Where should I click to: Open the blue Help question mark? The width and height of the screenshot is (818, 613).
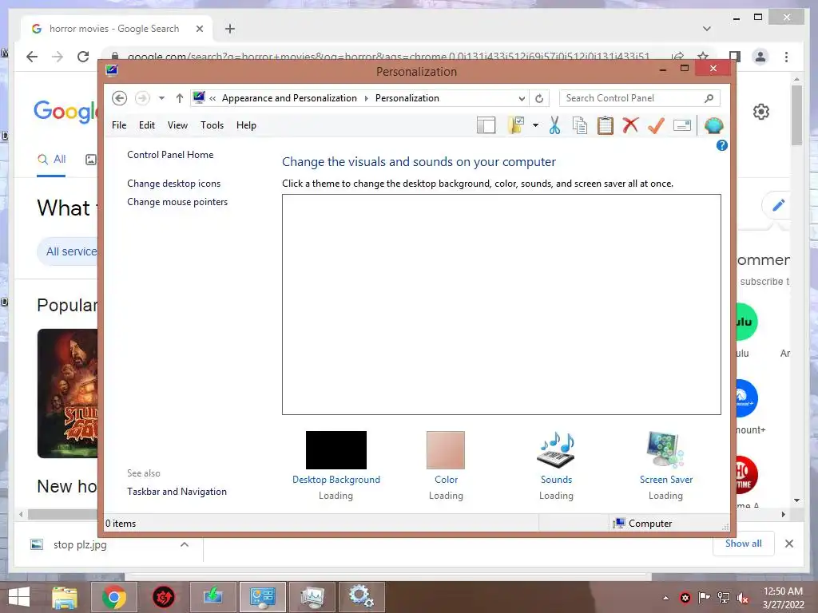point(722,145)
